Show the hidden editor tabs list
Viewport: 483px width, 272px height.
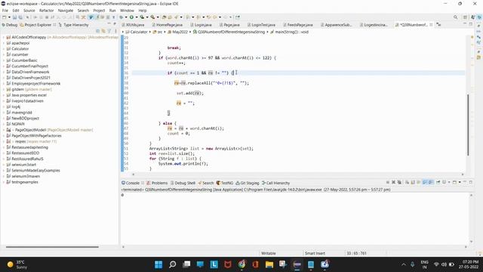pyautogui.click(x=438, y=25)
